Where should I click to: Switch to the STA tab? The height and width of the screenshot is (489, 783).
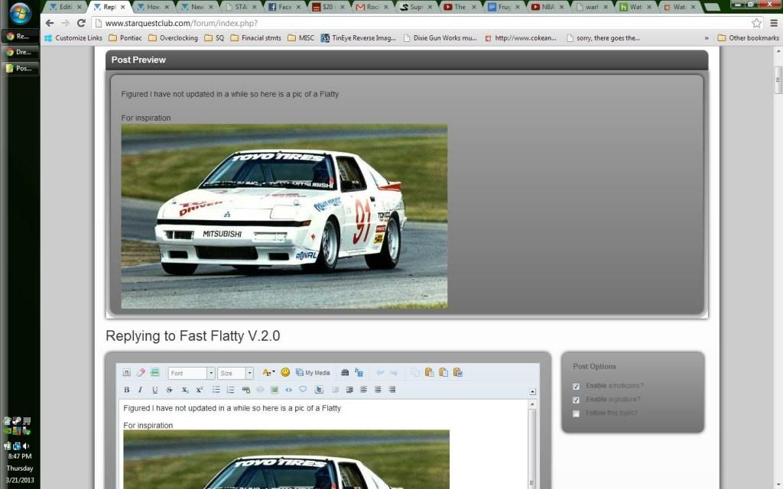point(240,7)
